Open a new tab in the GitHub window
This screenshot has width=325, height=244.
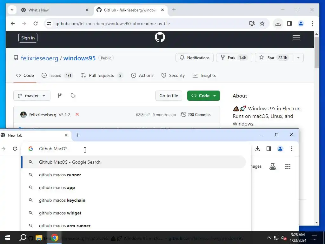(x=174, y=10)
